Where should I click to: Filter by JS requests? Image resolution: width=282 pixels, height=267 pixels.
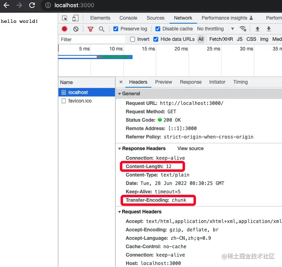tap(240, 39)
